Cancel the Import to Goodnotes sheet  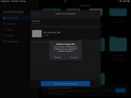coord(36,14)
